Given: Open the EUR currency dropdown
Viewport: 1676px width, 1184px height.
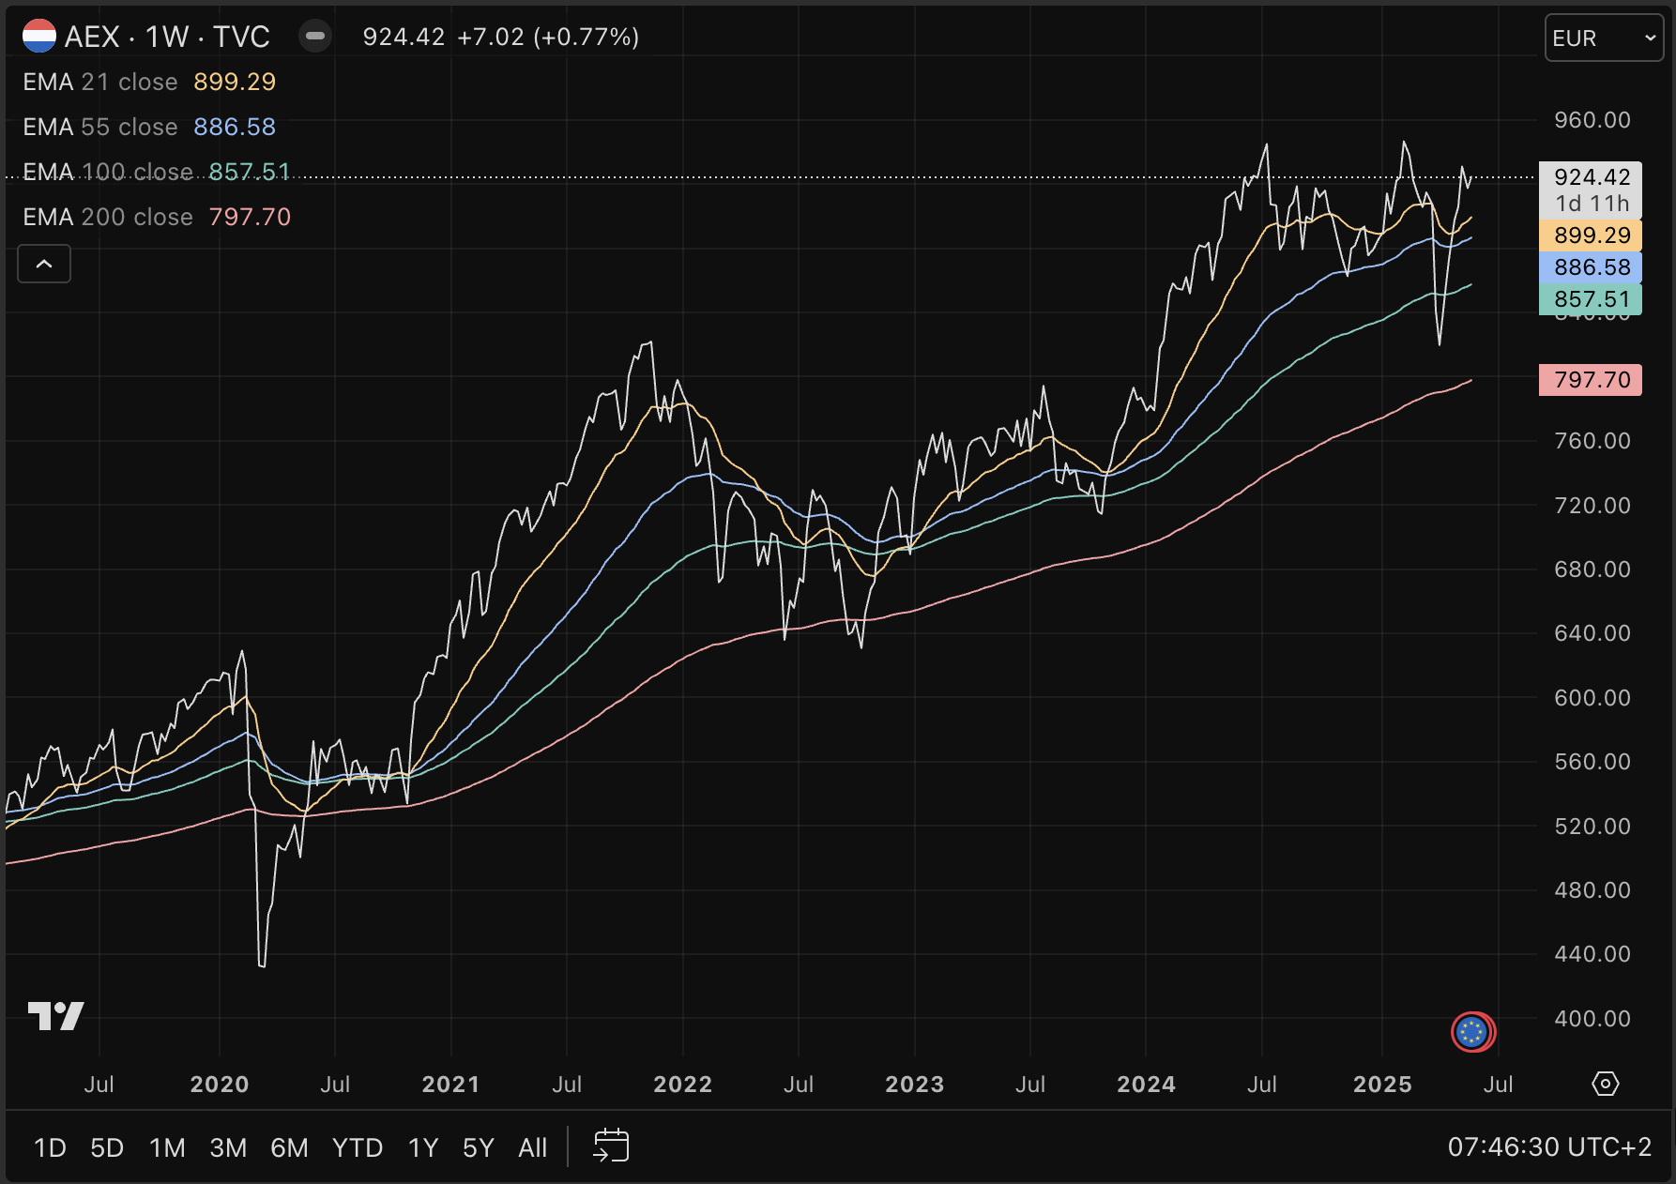Looking at the screenshot, I should [1603, 38].
